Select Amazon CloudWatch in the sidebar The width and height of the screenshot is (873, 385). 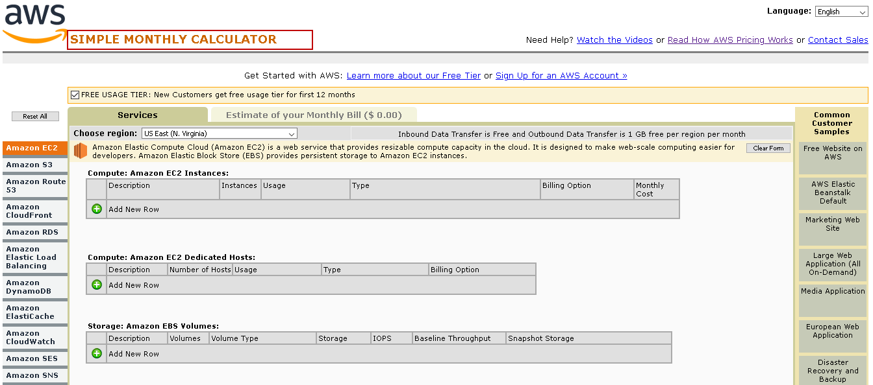[x=34, y=338]
